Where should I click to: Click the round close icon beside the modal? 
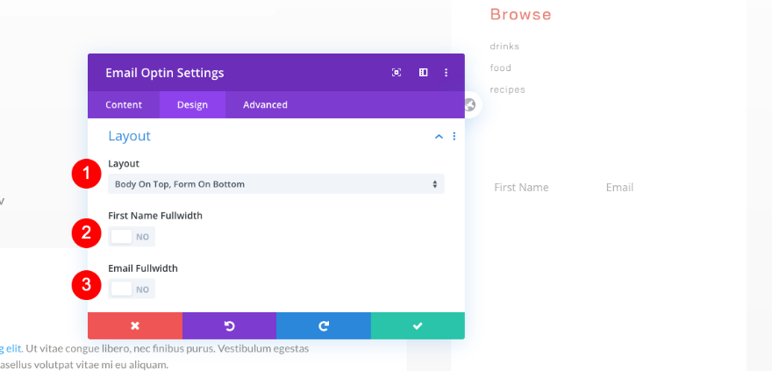tap(469, 105)
